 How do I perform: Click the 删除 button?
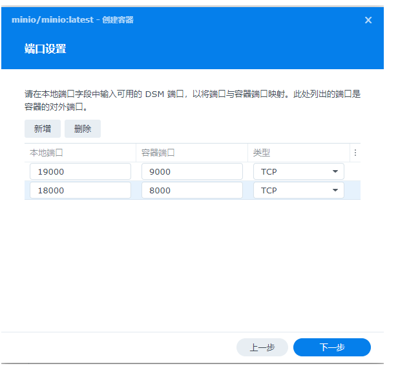pos(83,129)
